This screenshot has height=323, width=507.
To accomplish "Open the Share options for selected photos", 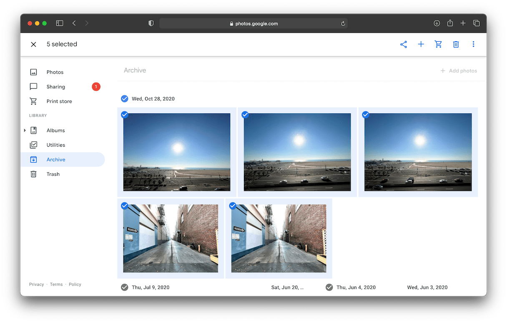I will (x=404, y=44).
